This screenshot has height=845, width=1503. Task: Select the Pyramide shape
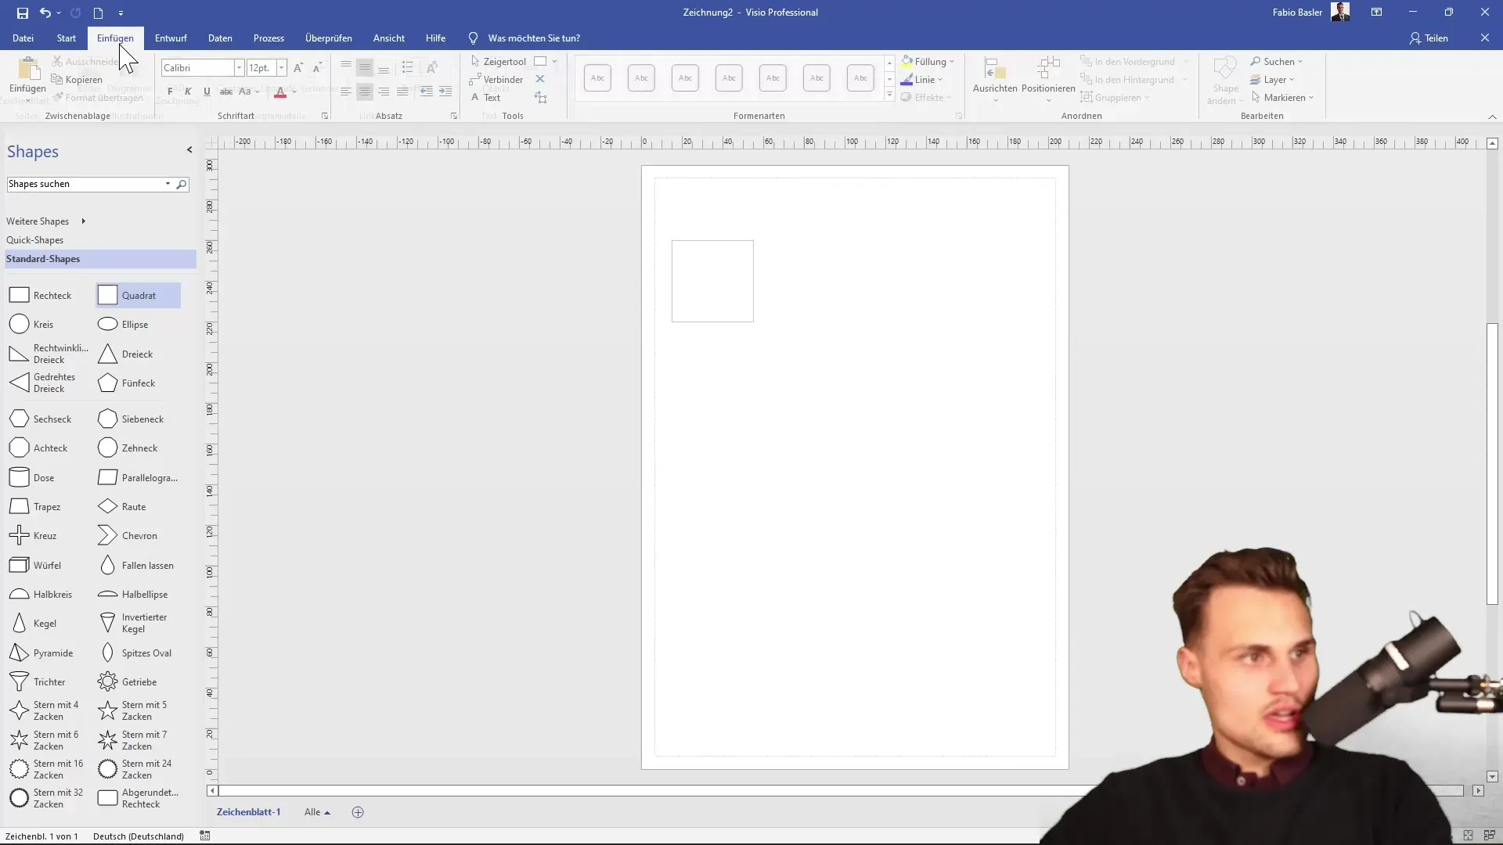(41, 653)
